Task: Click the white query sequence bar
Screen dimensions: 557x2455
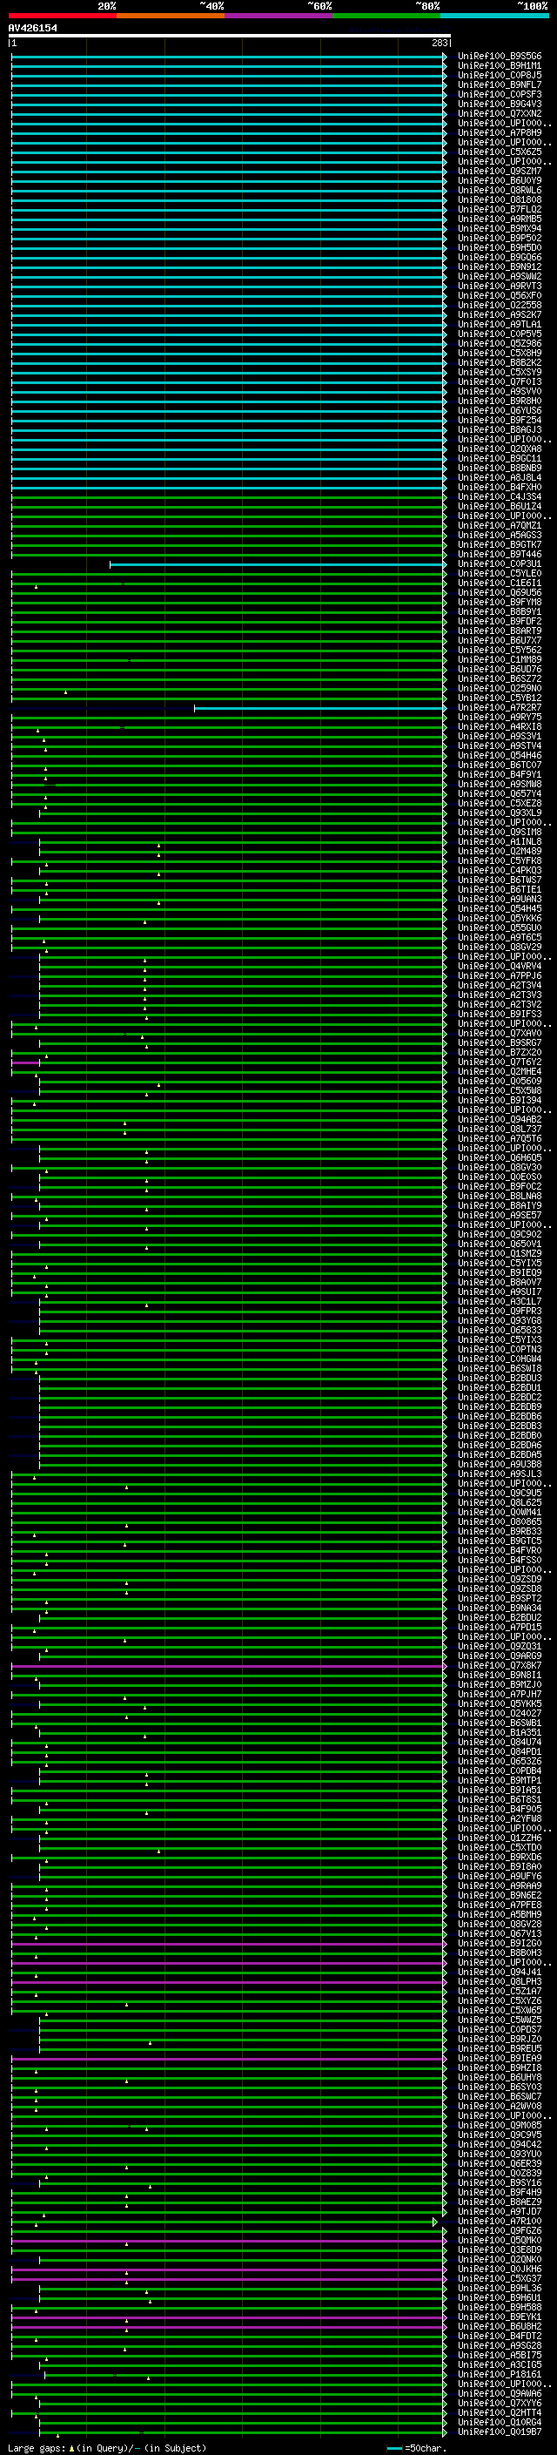Action: (230, 35)
